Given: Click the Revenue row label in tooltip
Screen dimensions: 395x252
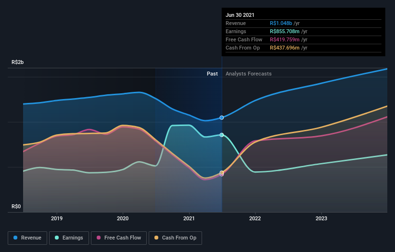Looking at the screenshot, I should click(x=236, y=23).
